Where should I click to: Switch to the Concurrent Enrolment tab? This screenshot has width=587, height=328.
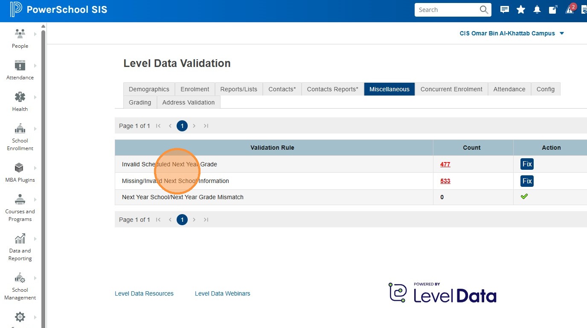pyautogui.click(x=451, y=89)
